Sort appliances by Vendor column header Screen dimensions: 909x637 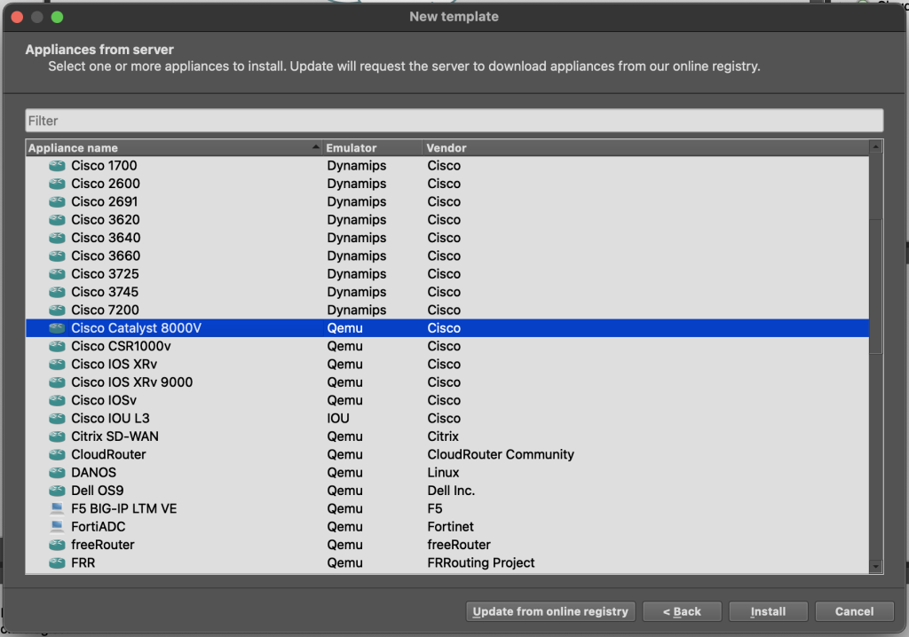644,148
